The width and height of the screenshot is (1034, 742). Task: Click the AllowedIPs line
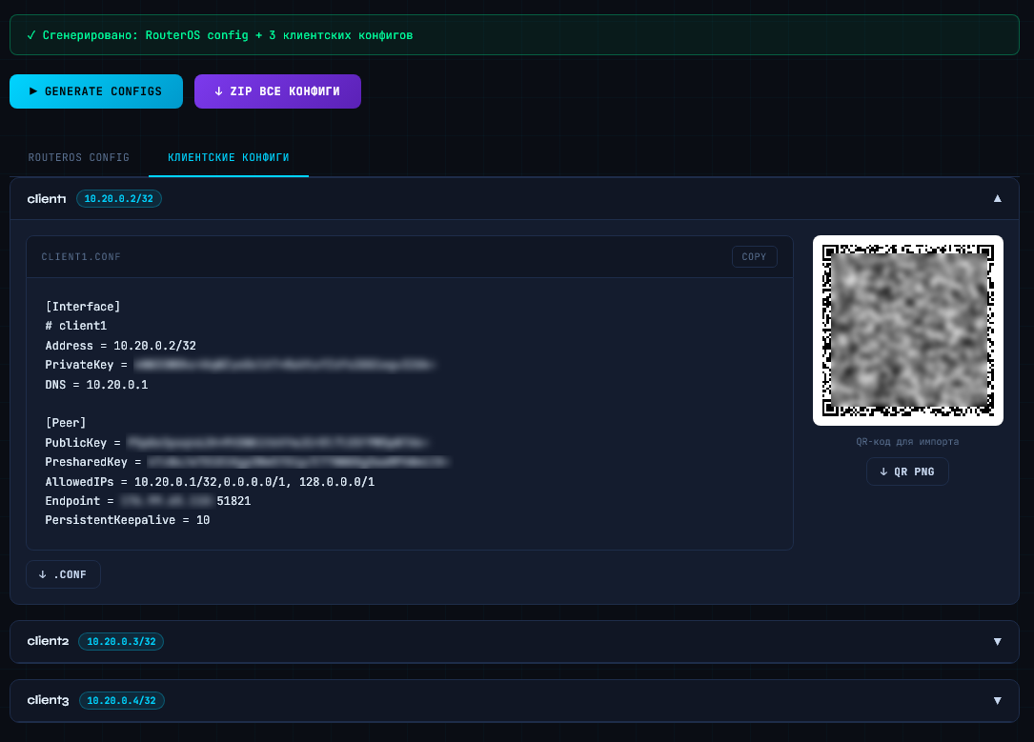(210, 482)
